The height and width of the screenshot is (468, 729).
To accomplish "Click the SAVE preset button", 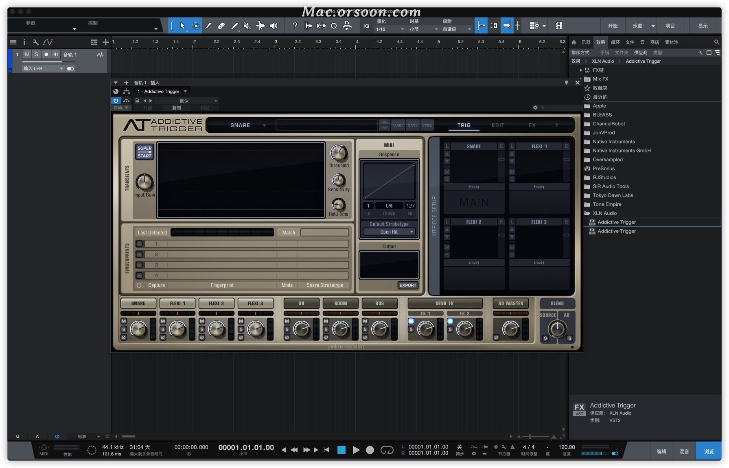I will pyautogui.click(x=412, y=125).
